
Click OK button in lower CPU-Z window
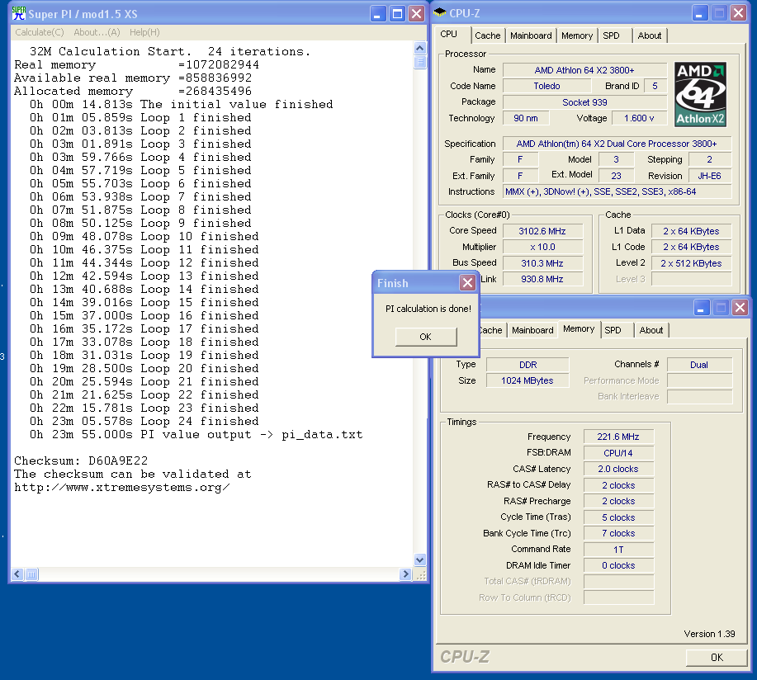[x=717, y=658]
